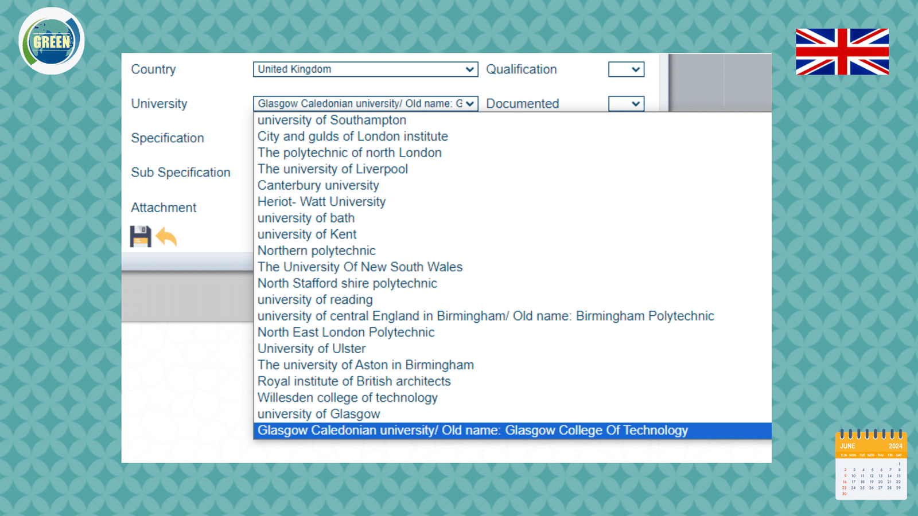Select The University Of New South Wales
The height and width of the screenshot is (516, 918).
pos(360,267)
